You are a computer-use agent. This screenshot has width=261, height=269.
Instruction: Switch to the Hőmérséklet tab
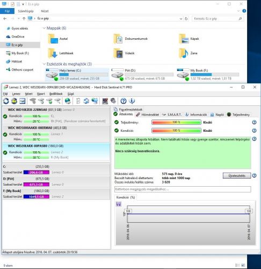(x=147, y=115)
